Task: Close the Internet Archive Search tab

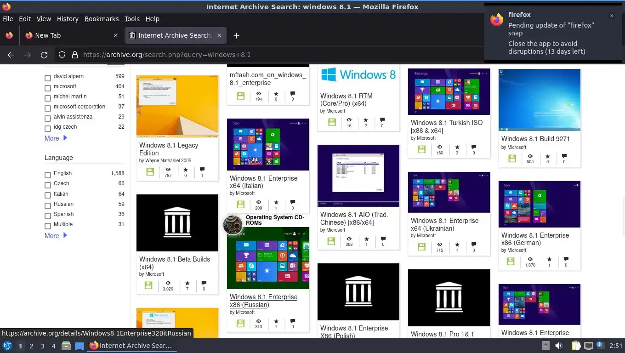Action: point(219,35)
